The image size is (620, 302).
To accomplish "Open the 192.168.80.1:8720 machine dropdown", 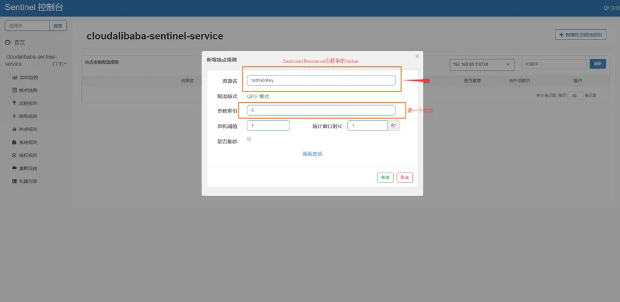I will [482, 65].
